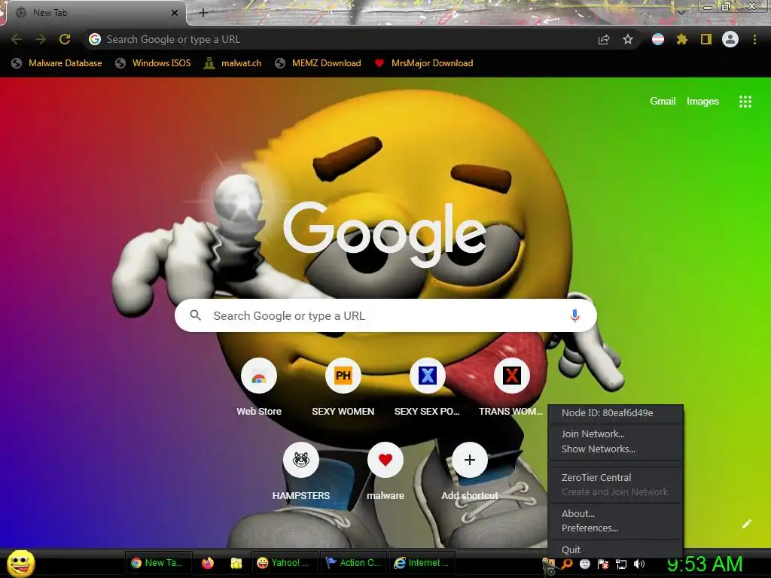Go back using the browser back arrow
Image resolution: width=771 pixels, height=578 pixels.
click(17, 39)
